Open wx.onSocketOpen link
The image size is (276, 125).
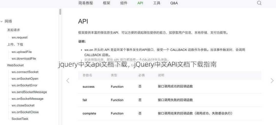25,79
